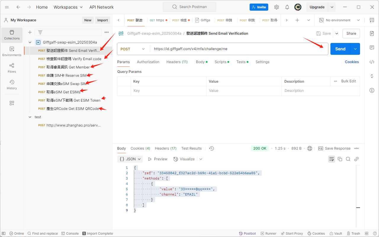Click the Cookies link near params

(352, 62)
